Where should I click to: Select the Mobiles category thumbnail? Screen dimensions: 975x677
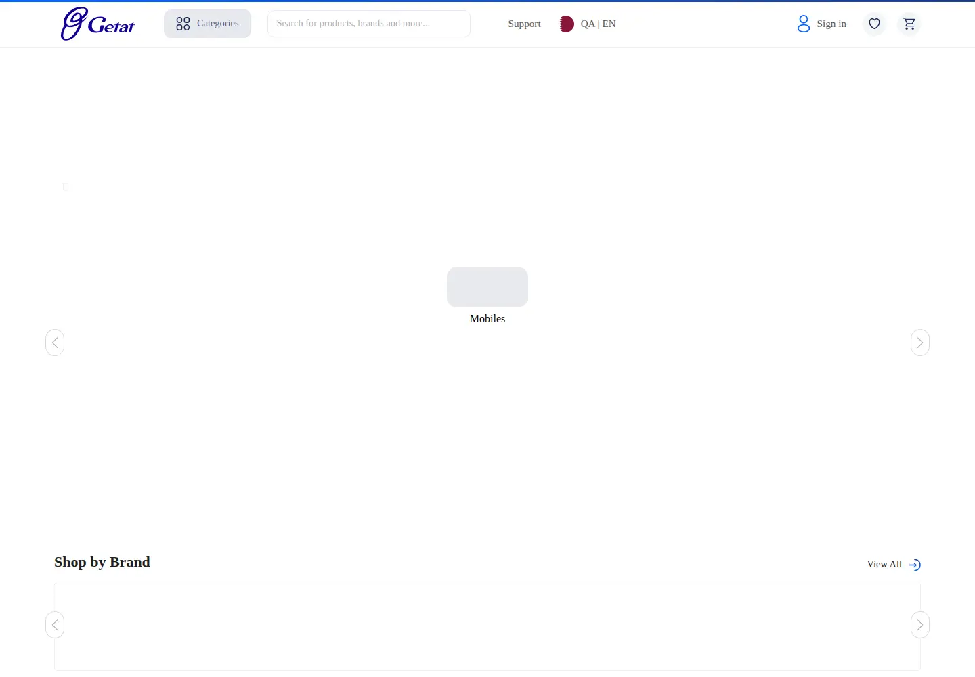point(487,287)
